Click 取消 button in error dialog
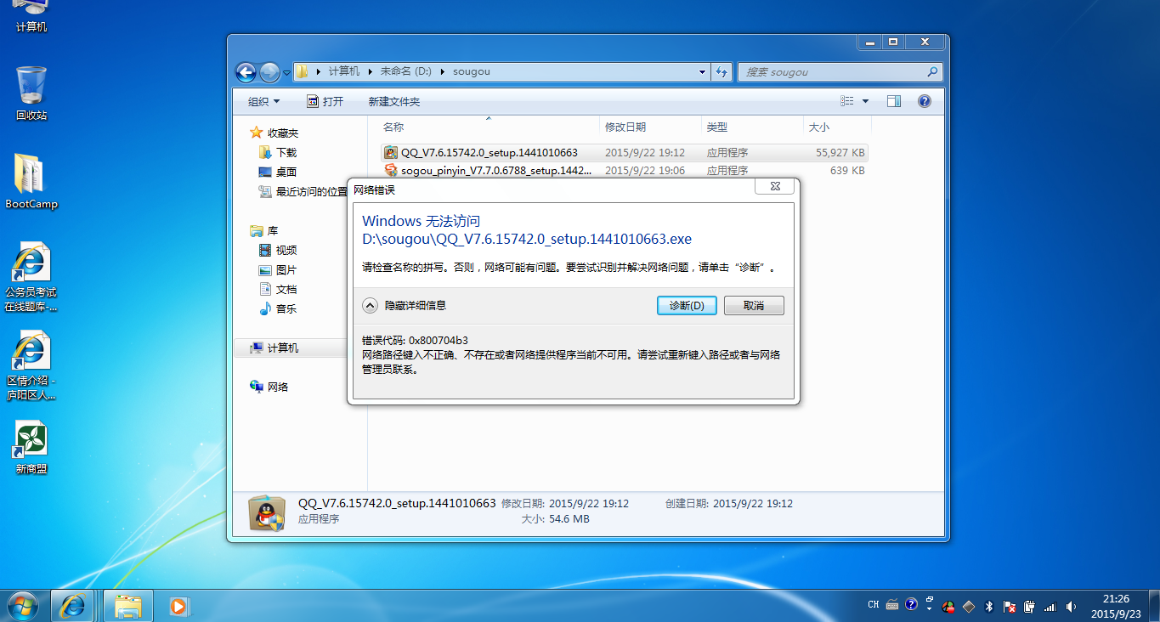Viewport: 1160px width, 622px height. click(754, 306)
